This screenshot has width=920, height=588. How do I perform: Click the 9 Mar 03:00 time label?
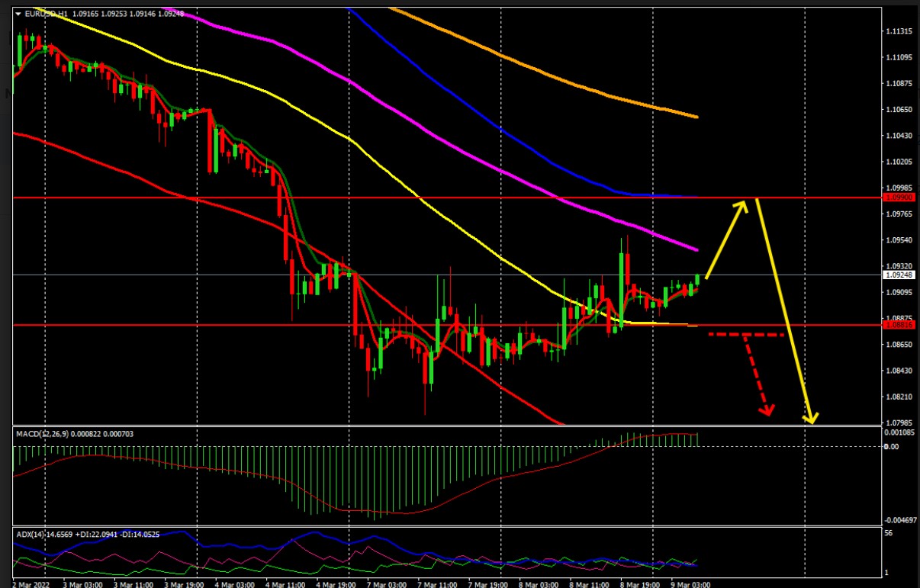[x=693, y=583]
